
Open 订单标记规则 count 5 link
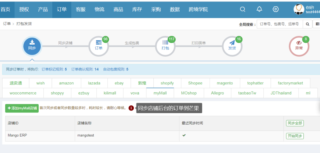[54, 69]
